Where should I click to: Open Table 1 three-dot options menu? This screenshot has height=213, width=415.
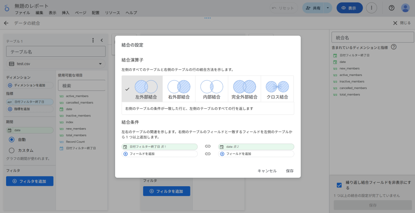pos(93,40)
